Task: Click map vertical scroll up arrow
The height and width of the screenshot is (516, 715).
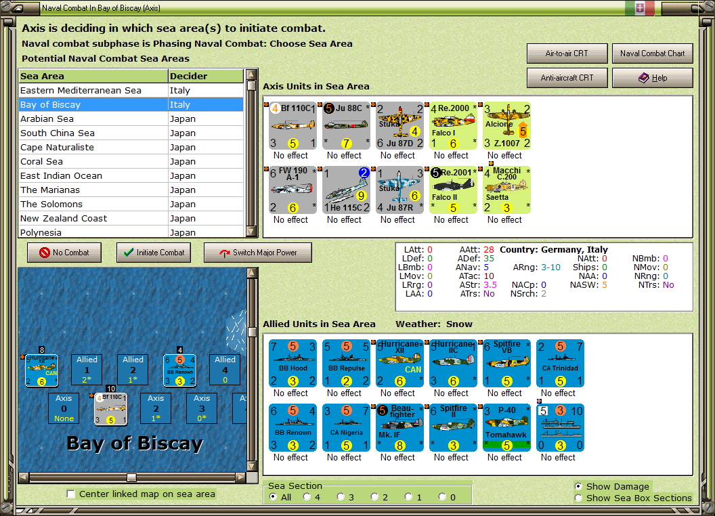Action: coord(251,273)
